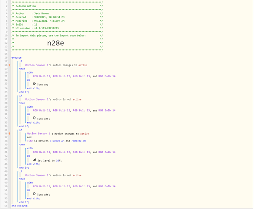Click the execute keyword on line 16
This screenshot has height=209, width=255.
(16, 58)
